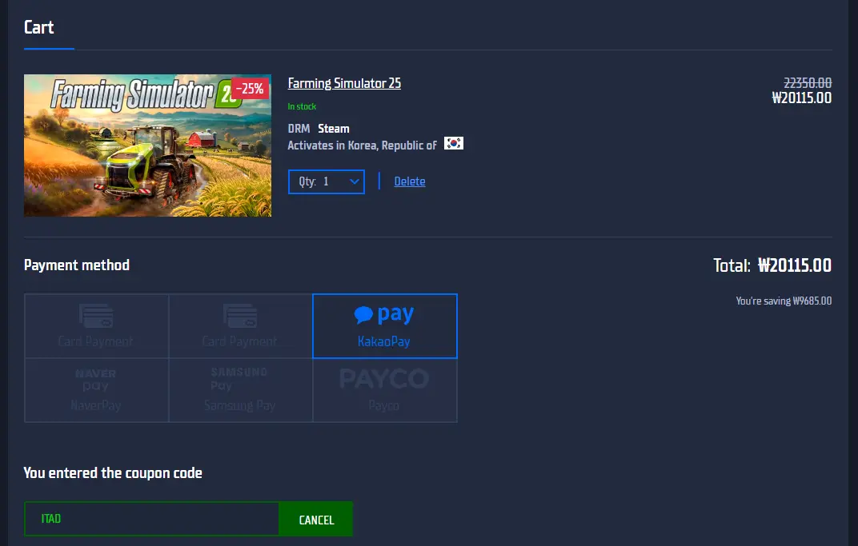Open the Farming Simulator 25 cover image
The height and width of the screenshot is (546, 858).
148,145
